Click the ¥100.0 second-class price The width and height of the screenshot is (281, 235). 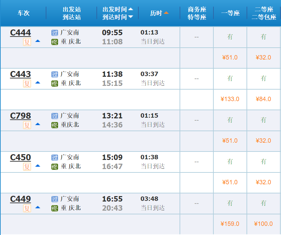pyautogui.click(x=263, y=224)
